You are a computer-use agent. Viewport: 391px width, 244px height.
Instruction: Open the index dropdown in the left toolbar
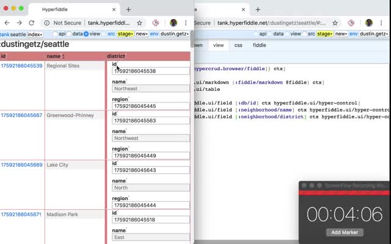[35, 34]
